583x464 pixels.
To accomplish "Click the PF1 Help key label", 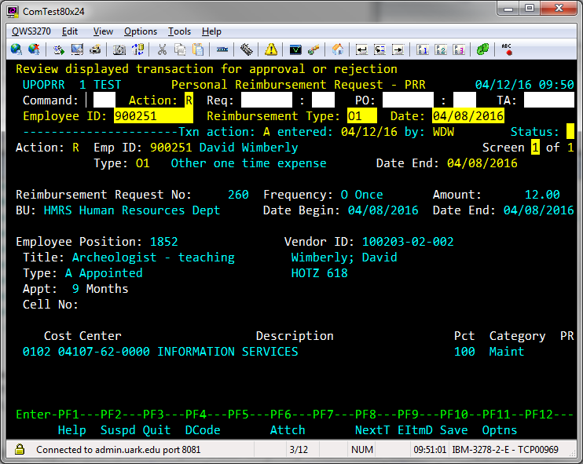I will tap(71, 430).
